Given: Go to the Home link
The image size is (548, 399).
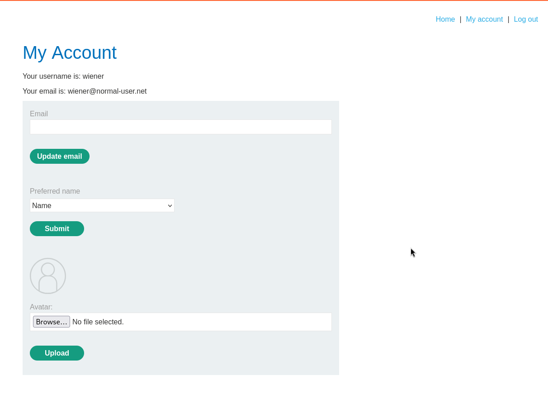Looking at the screenshot, I should [x=445, y=19].
